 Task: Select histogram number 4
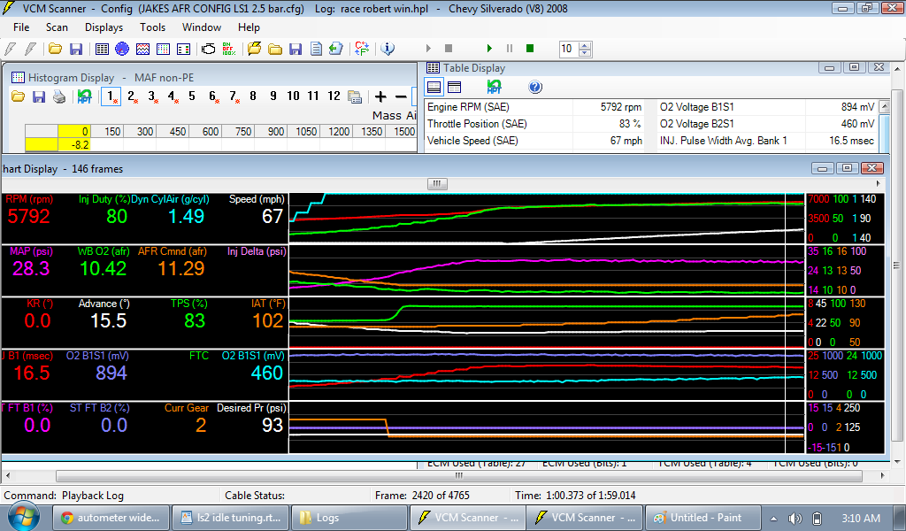point(172,96)
